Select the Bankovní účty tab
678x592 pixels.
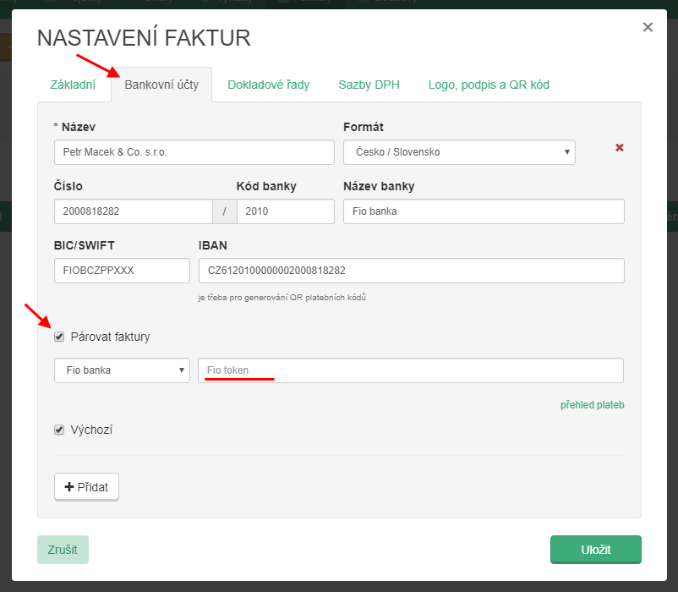tap(161, 85)
